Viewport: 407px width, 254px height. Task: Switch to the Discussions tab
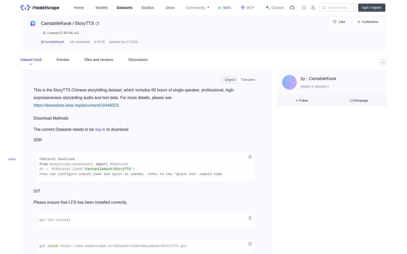coord(138,60)
